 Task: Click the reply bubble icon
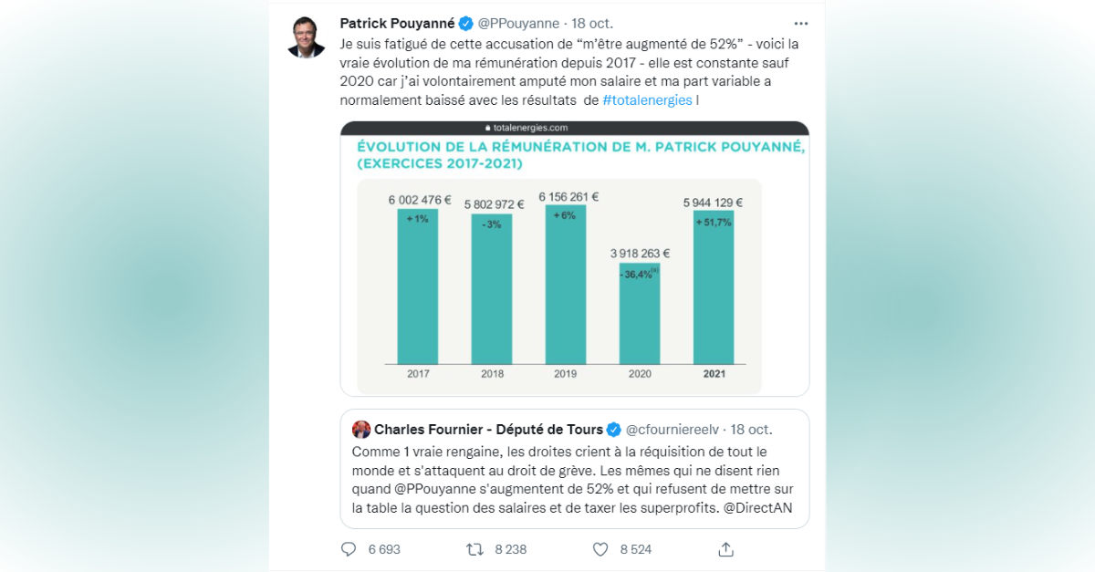348,549
